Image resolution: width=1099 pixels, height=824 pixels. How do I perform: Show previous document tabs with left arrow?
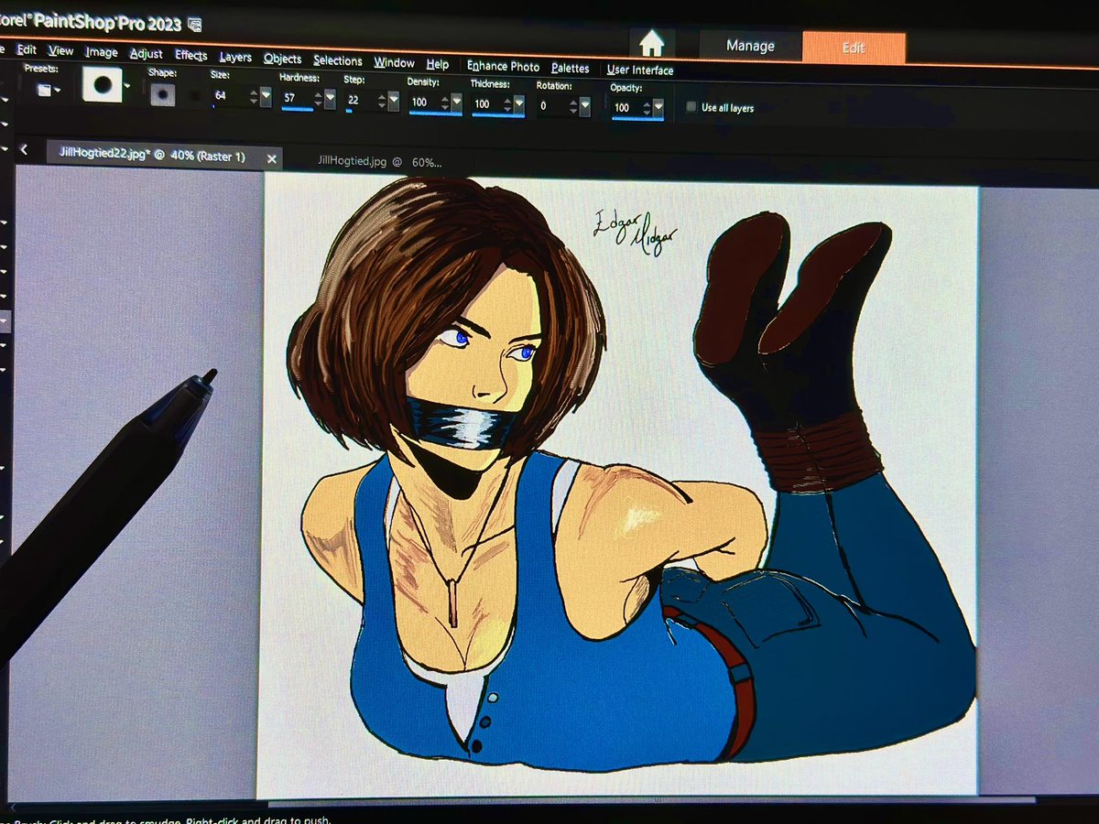[23, 149]
